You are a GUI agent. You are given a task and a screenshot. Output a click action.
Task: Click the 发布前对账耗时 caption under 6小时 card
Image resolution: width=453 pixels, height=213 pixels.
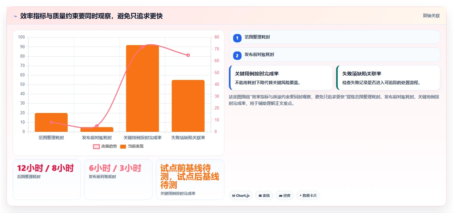102,177
